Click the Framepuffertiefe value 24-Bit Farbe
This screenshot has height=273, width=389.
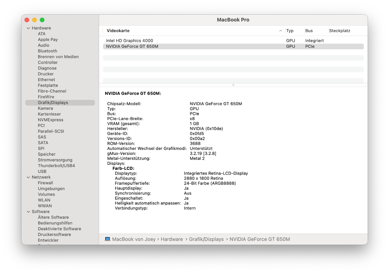click(x=210, y=183)
